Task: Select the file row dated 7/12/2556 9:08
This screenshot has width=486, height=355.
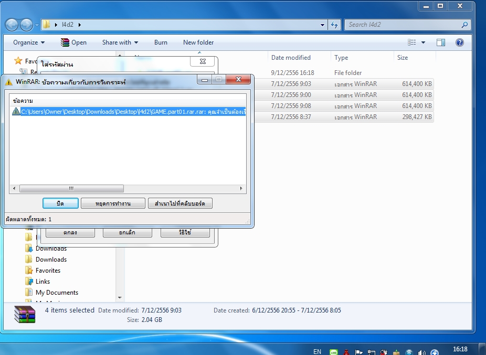Action: (344, 106)
